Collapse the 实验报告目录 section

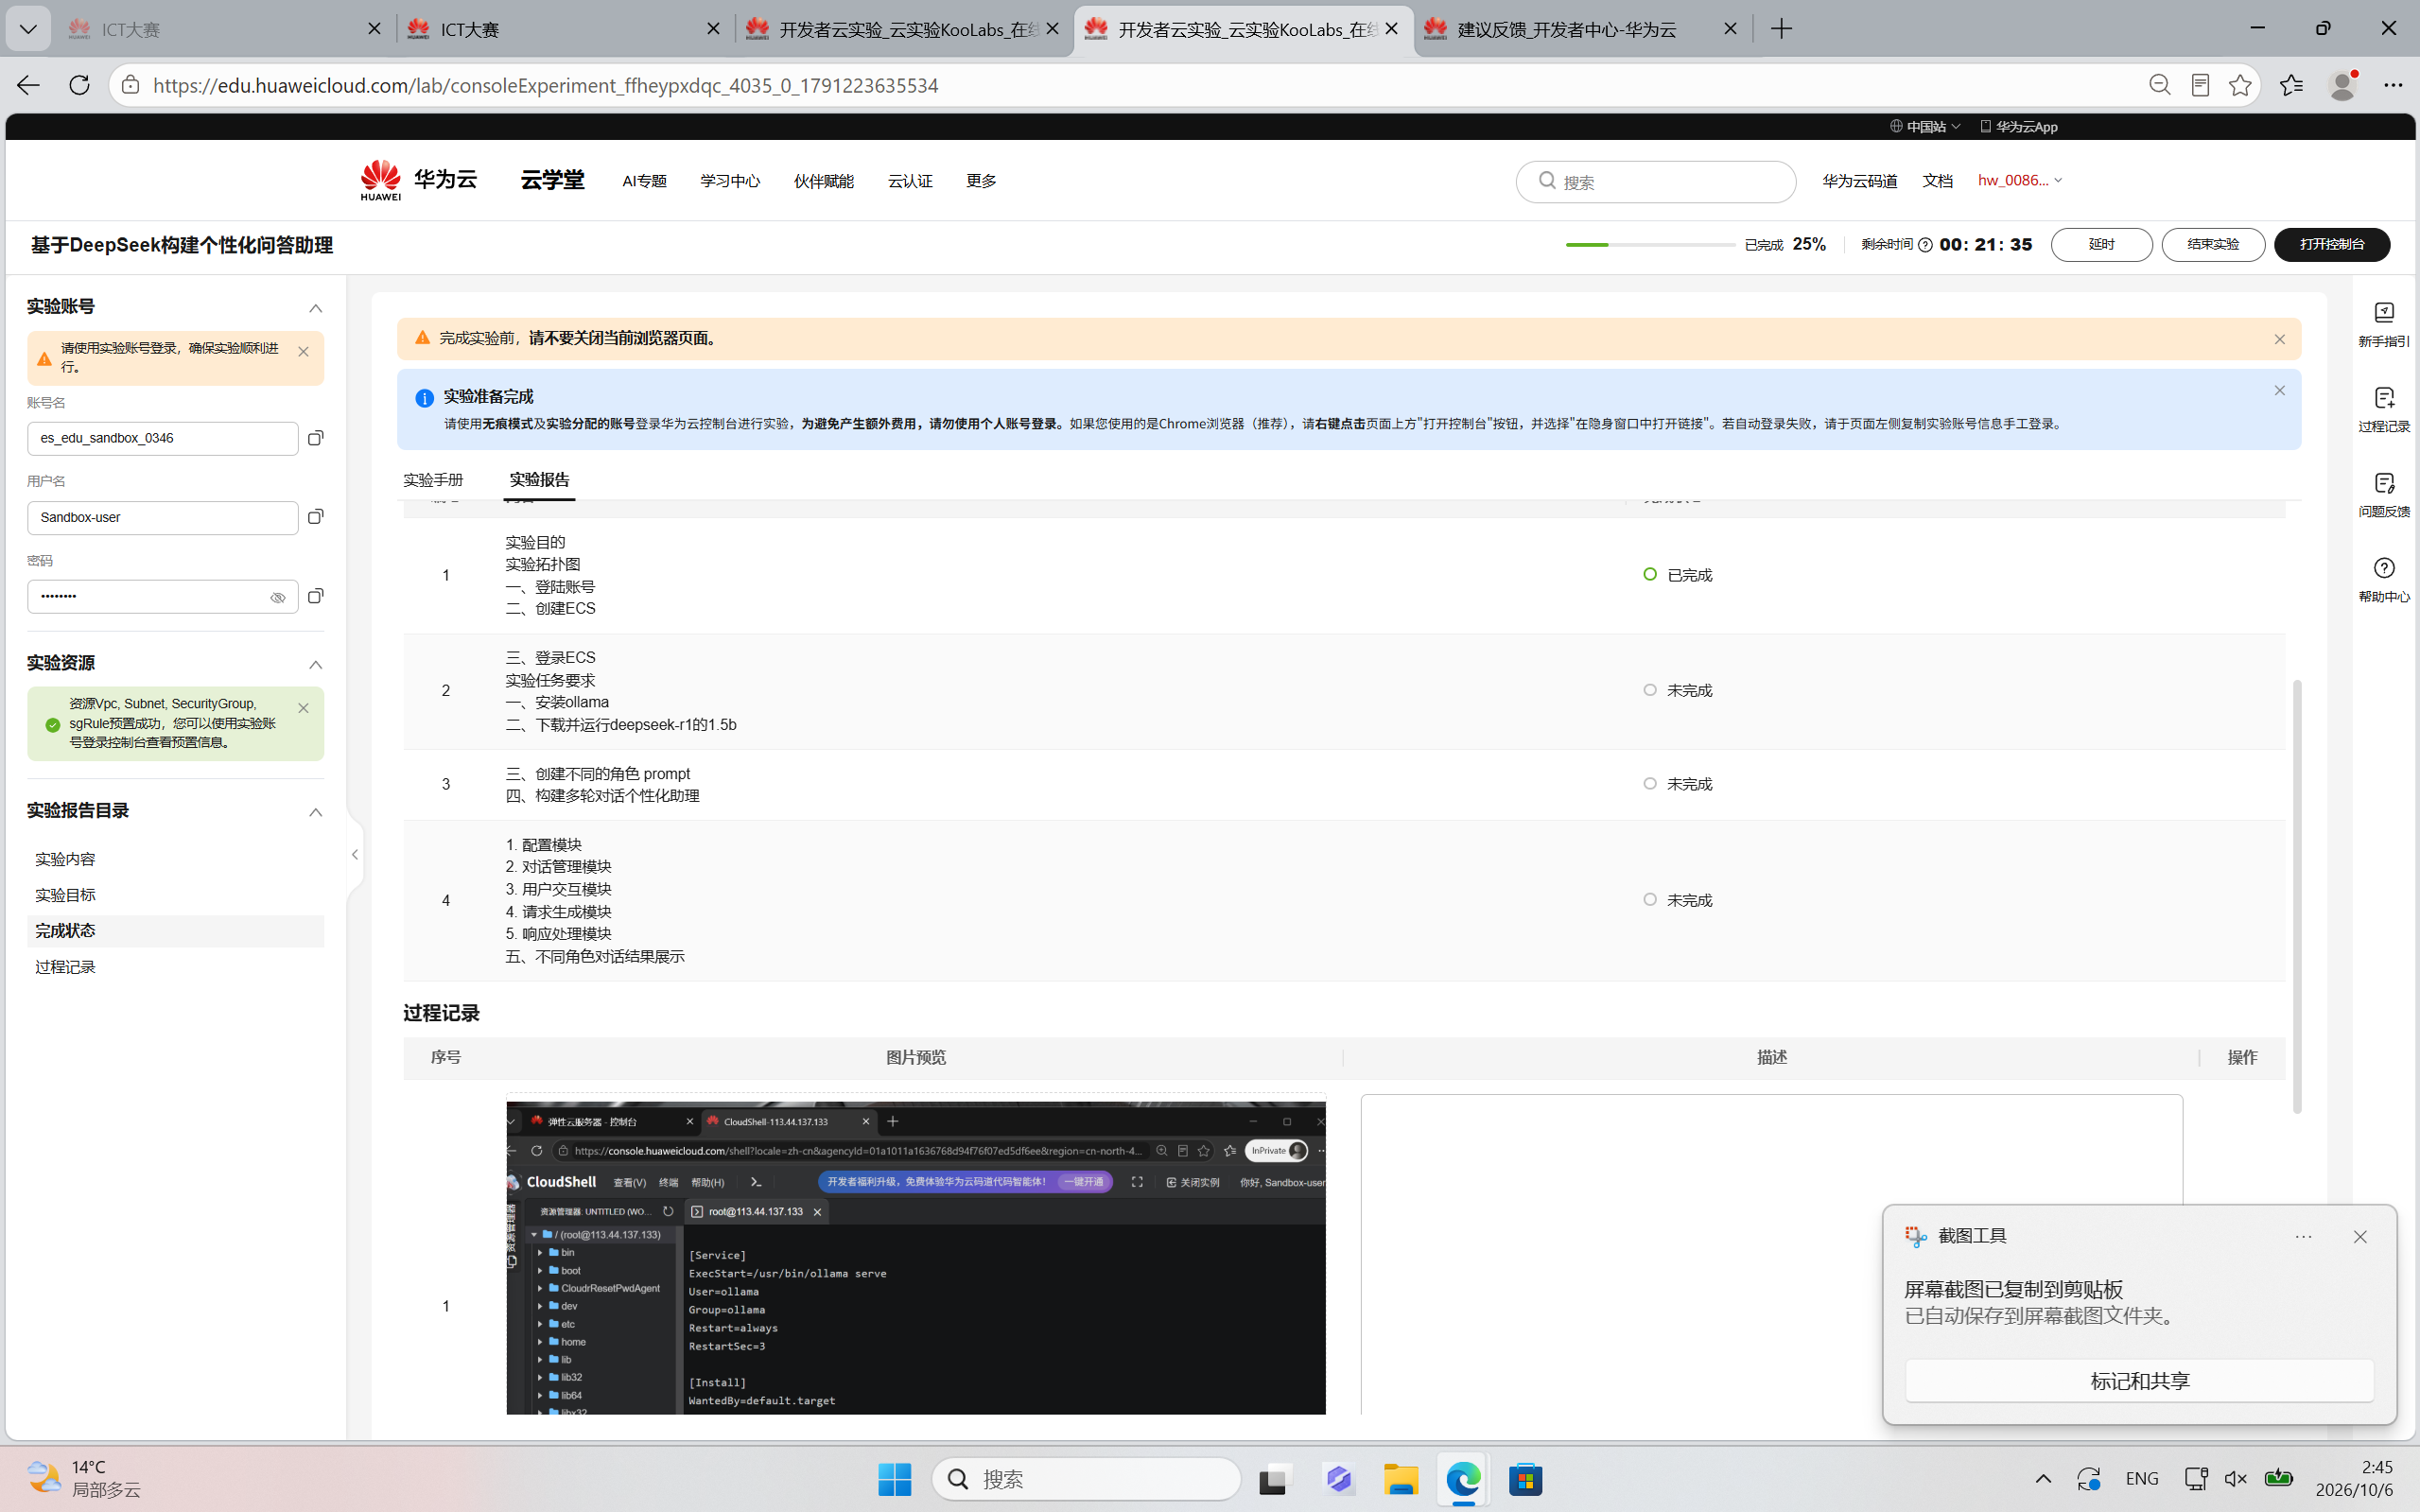tap(315, 811)
